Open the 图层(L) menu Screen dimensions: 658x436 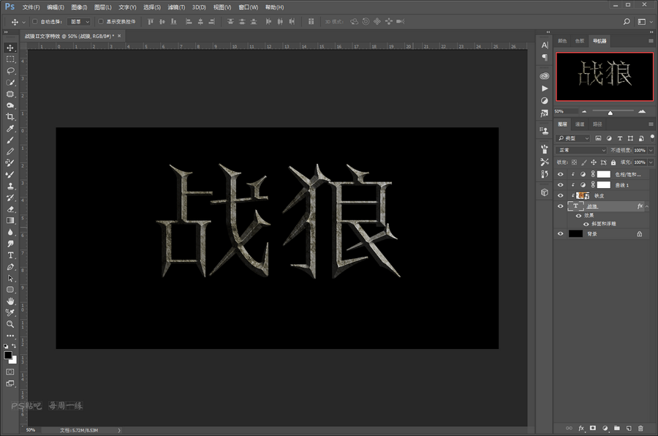click(x=102, y=7)
